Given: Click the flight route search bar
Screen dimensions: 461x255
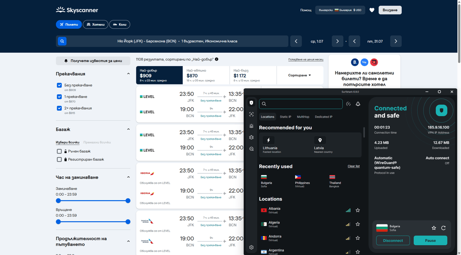Looking at the screenshot, I should click(172, 41).
